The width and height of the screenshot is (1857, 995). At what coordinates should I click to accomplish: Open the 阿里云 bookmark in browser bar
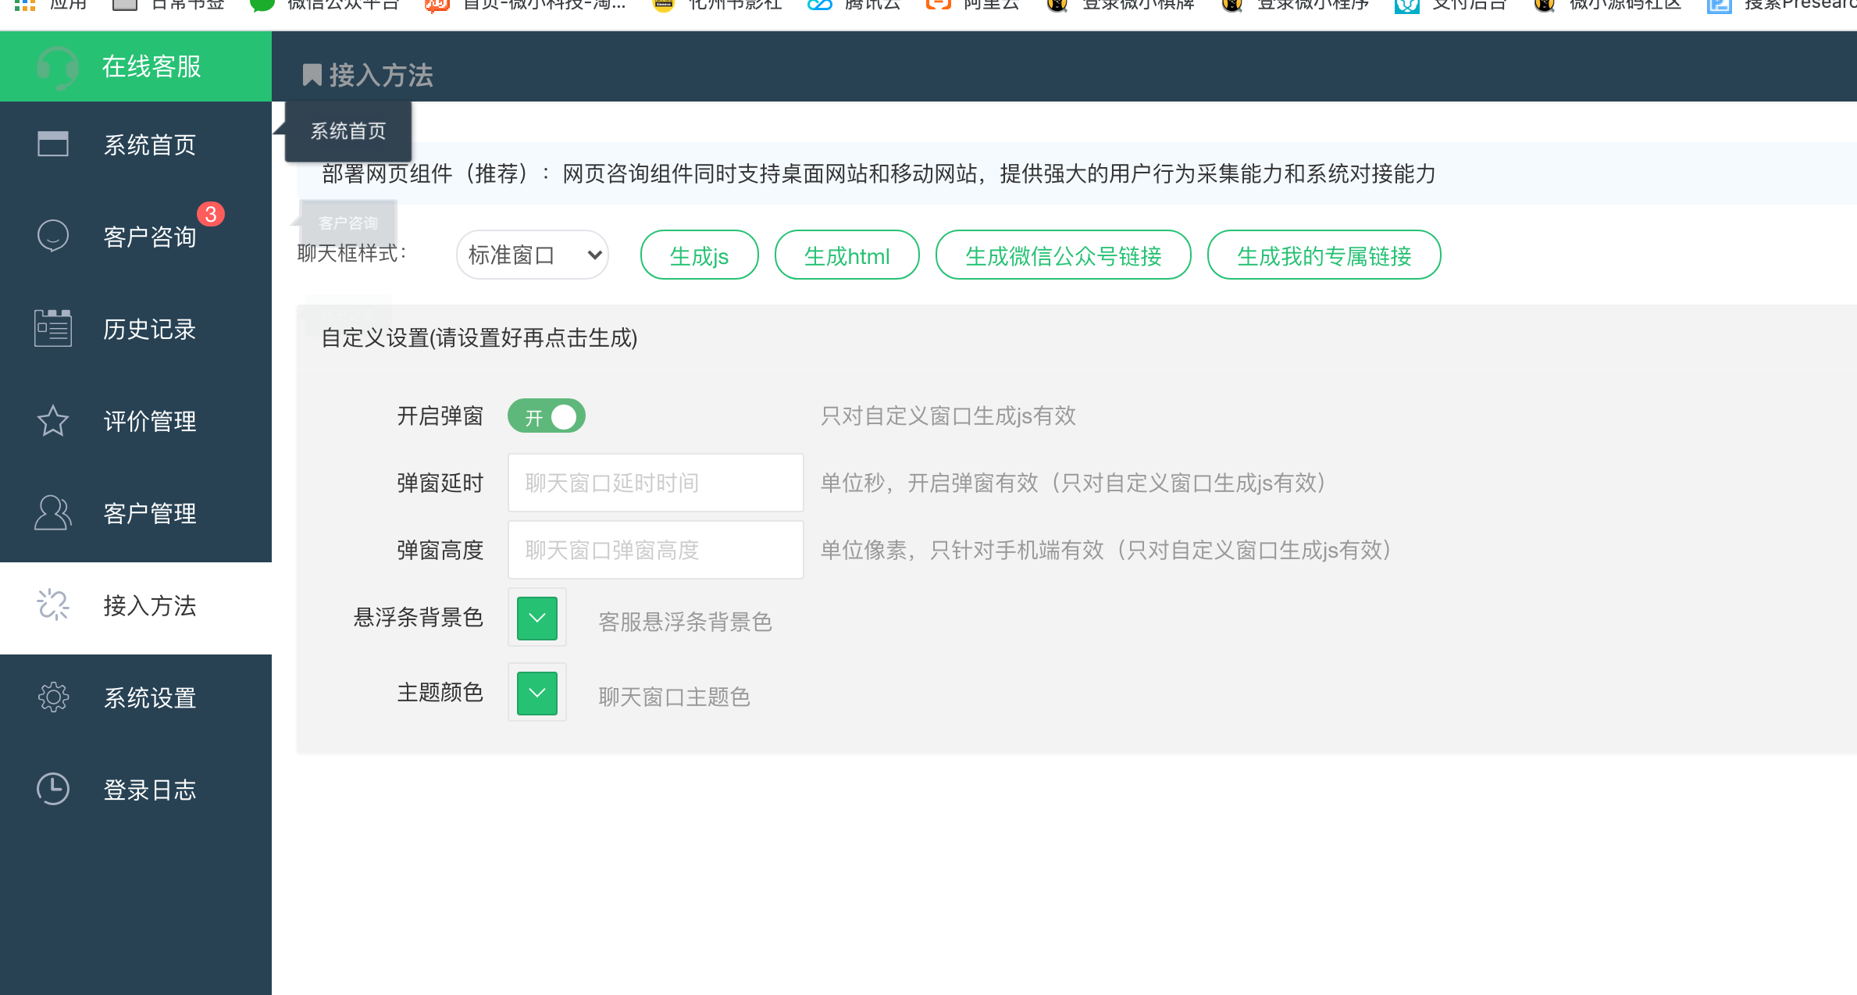coord(973,6)
